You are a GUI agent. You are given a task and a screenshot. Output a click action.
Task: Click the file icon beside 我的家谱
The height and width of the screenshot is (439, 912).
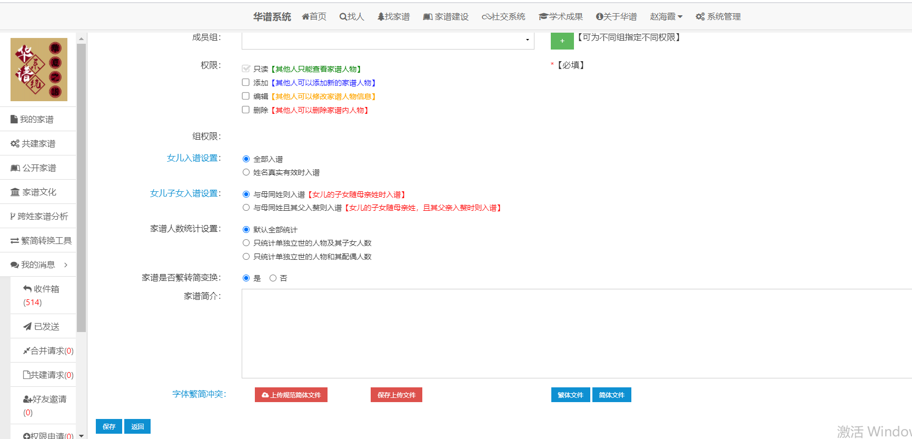coord(14,119)
